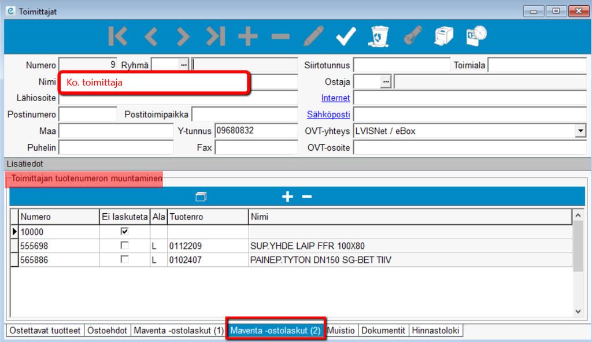Click the Tuotenro column header
The width and height of the screenshot is (592, 342).
pyautogui.click(x=208, y=217)
